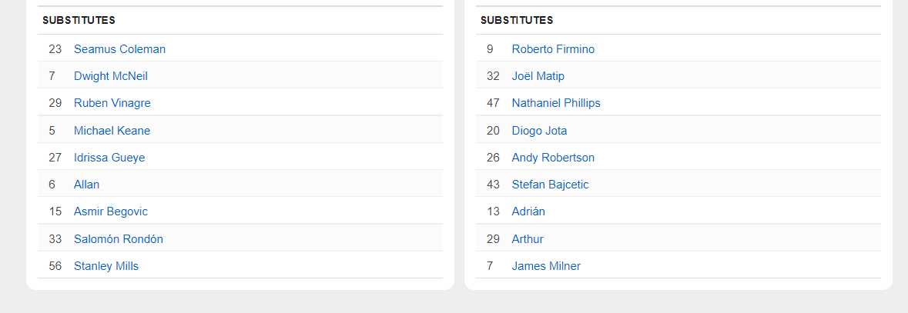Click the SUBSTITUTES heading above Roberto Firmino
This screenshot has width=908, height=313.
pos(517,20)
